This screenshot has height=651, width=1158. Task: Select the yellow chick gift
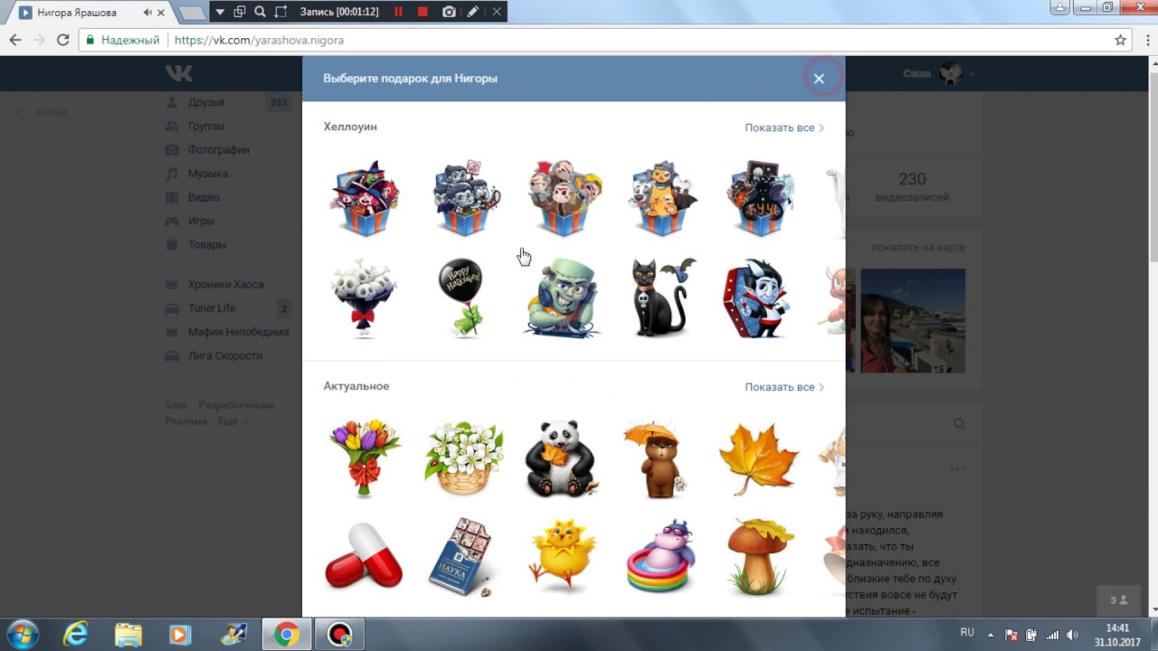point(562,556)
